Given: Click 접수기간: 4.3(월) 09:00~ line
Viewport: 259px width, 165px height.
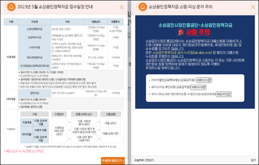Looking at the screenshot, I should (x=33, y=100).
